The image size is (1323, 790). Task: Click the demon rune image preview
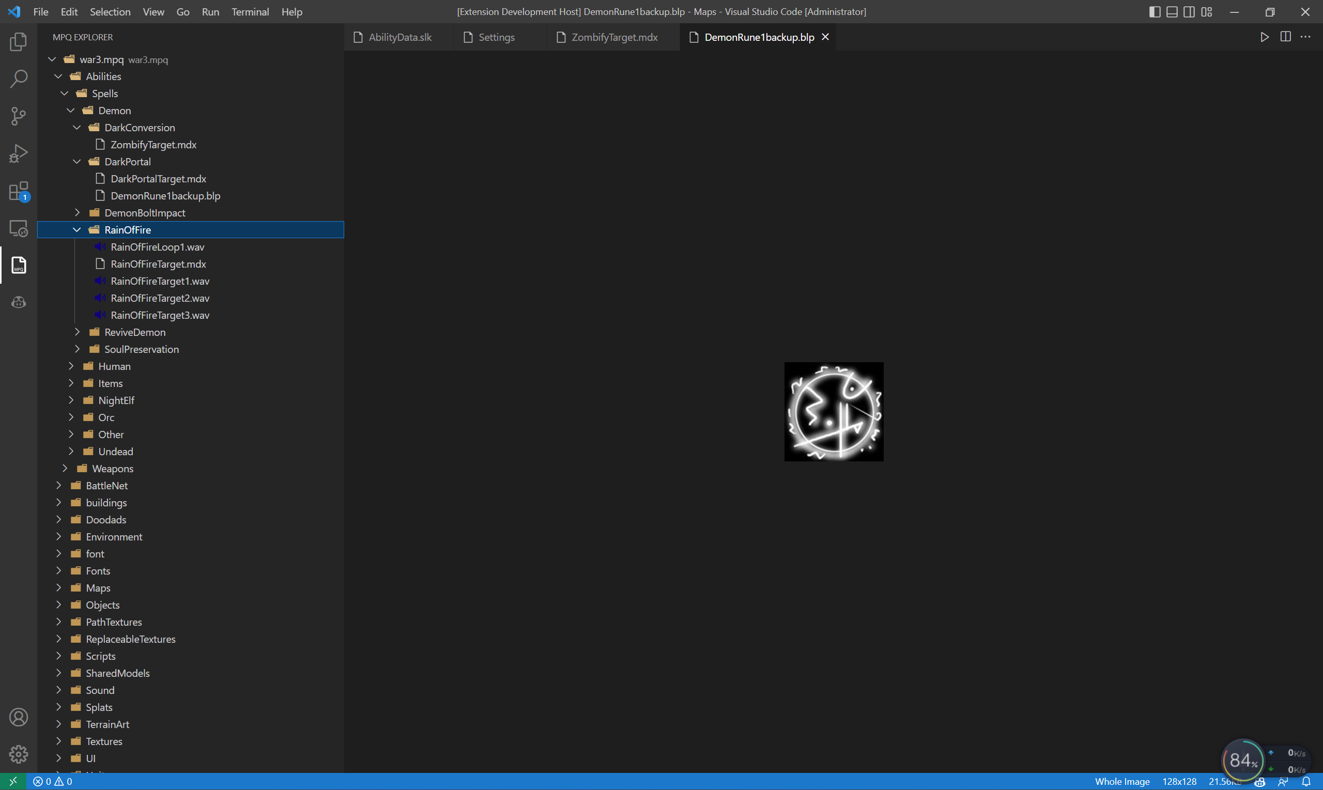pos(834,411)
